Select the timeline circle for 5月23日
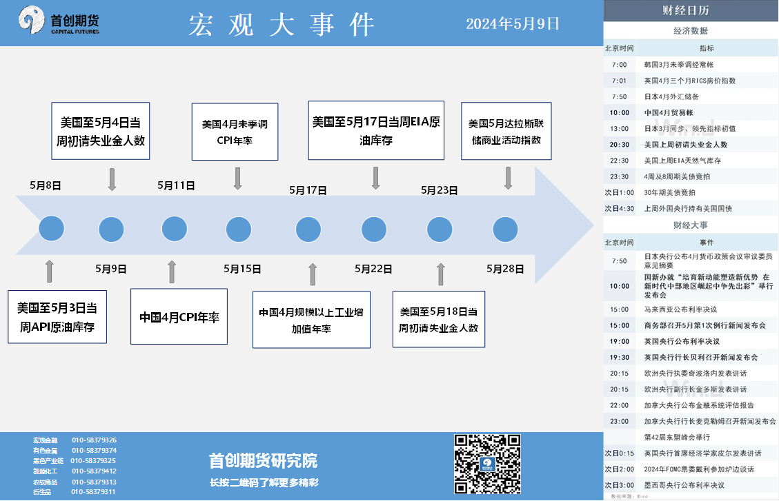Screen dimensions: 779x501 pos(440,229)
